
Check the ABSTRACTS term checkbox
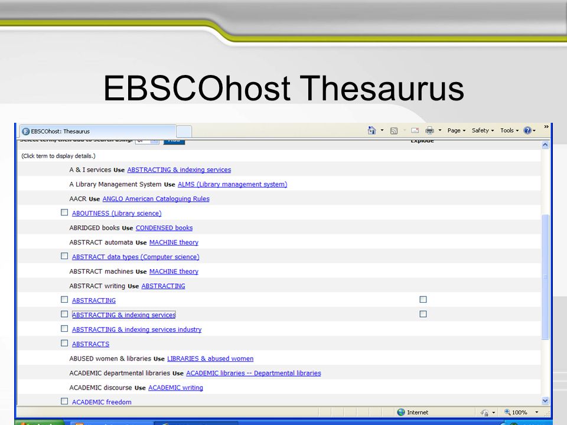pyautogui.click(x=64, y=343)
